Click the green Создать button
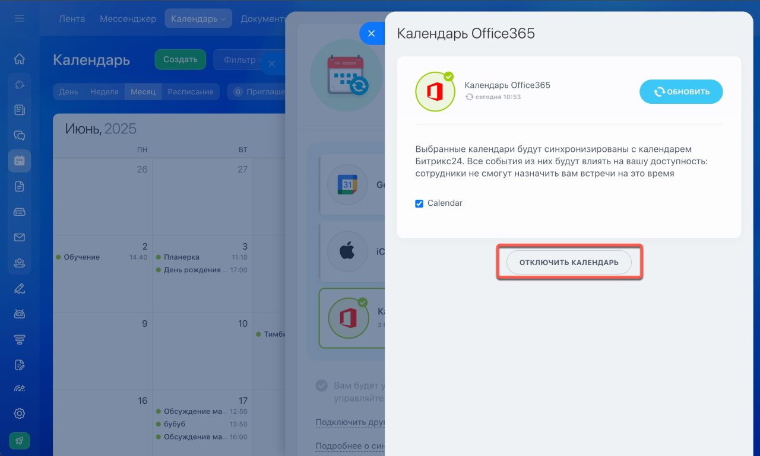760x456 pixels. 180,59
